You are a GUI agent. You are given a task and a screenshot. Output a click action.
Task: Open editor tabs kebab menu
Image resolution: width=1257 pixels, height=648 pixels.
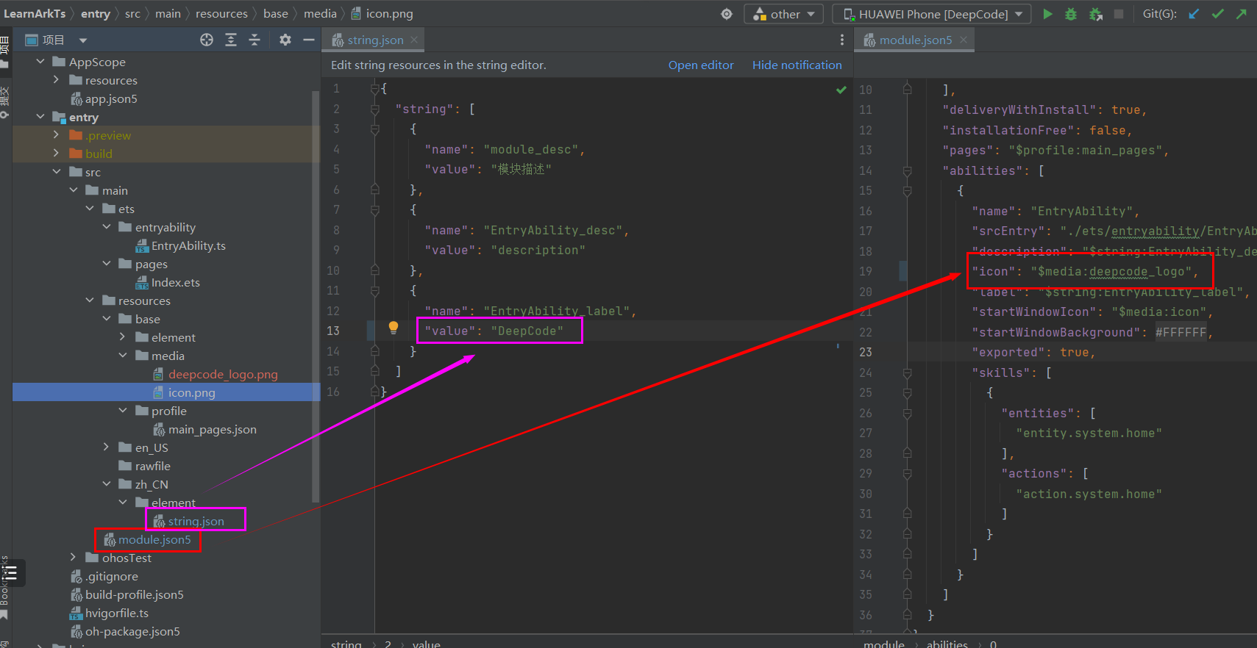coord(842,40)
